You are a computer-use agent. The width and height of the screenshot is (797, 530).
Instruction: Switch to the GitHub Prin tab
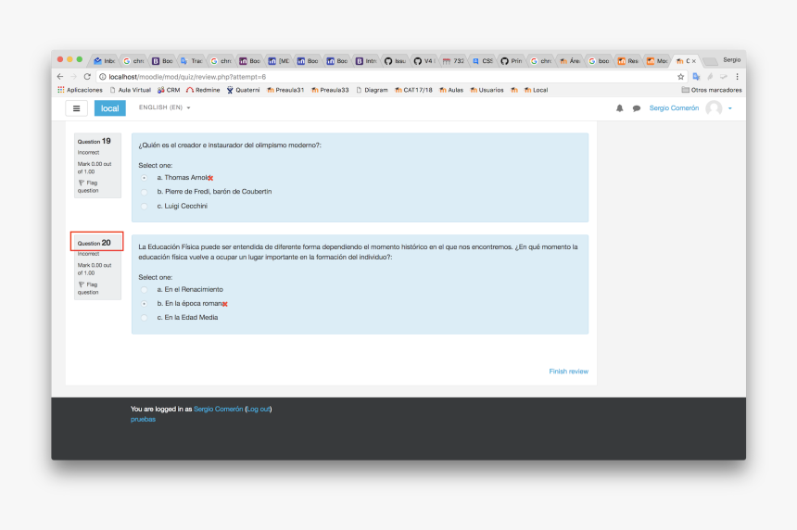click(x=512, y=61)
